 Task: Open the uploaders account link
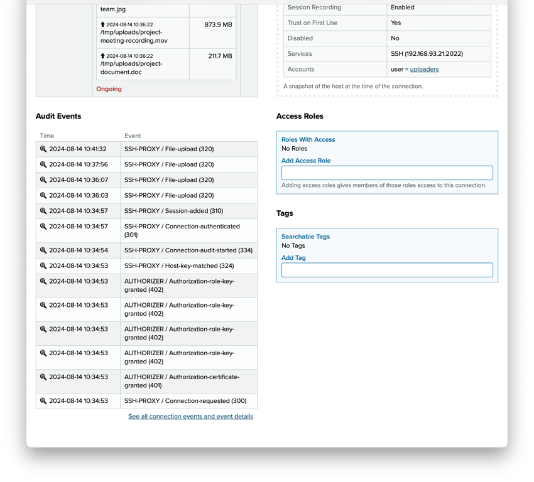point(424,70)
